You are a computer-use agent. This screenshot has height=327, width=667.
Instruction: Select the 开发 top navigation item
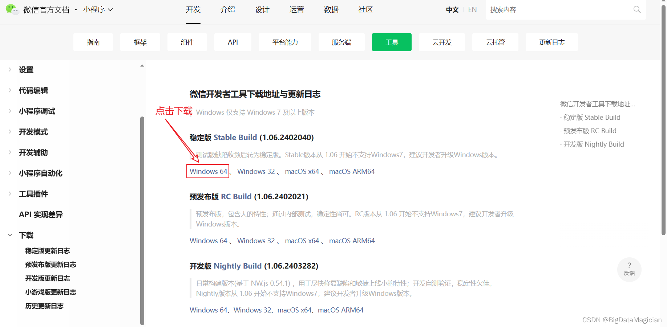click(193, 9)
